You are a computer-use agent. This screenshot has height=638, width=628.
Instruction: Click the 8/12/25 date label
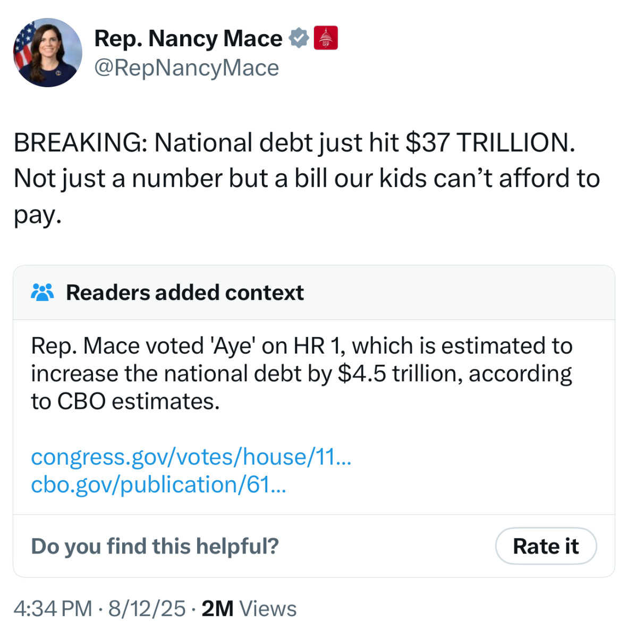tap(143, 608)
